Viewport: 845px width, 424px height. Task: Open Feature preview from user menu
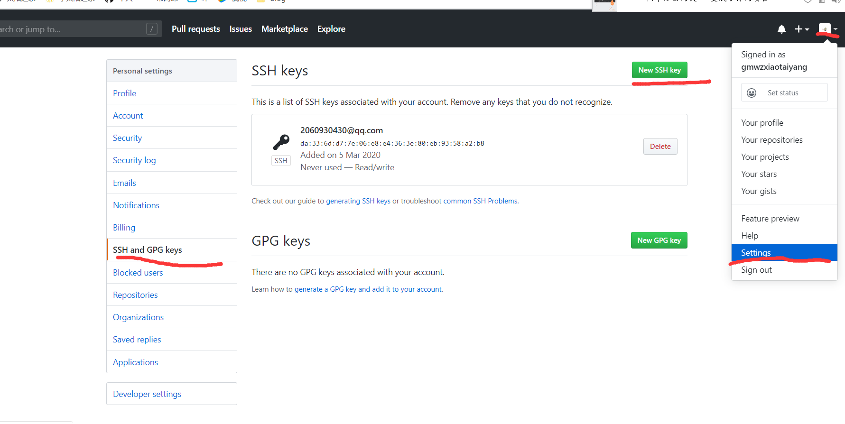784,219
